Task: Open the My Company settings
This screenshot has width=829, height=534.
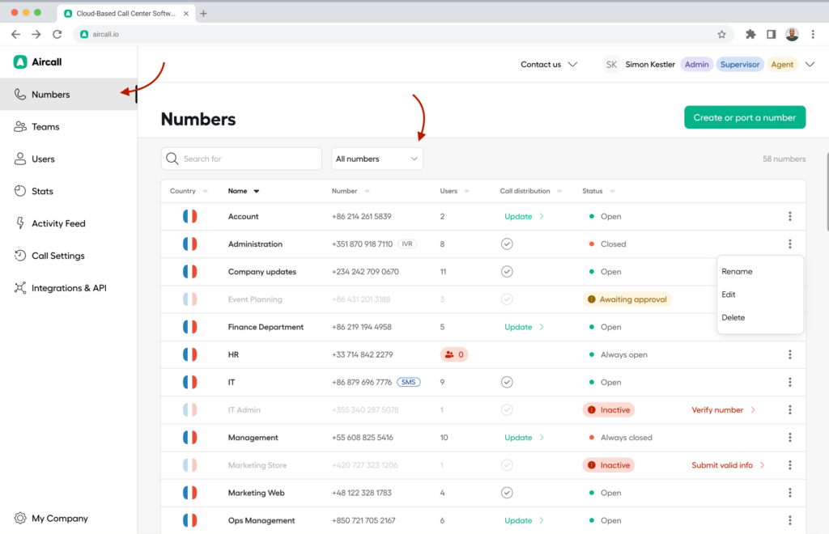Action: pos(59,519)
